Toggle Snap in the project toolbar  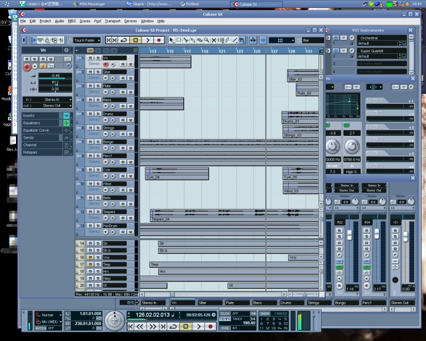click(263, 40)
